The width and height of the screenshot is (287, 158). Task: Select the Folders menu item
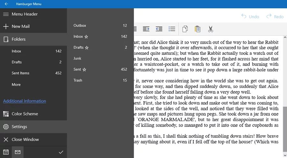point(33,39)
